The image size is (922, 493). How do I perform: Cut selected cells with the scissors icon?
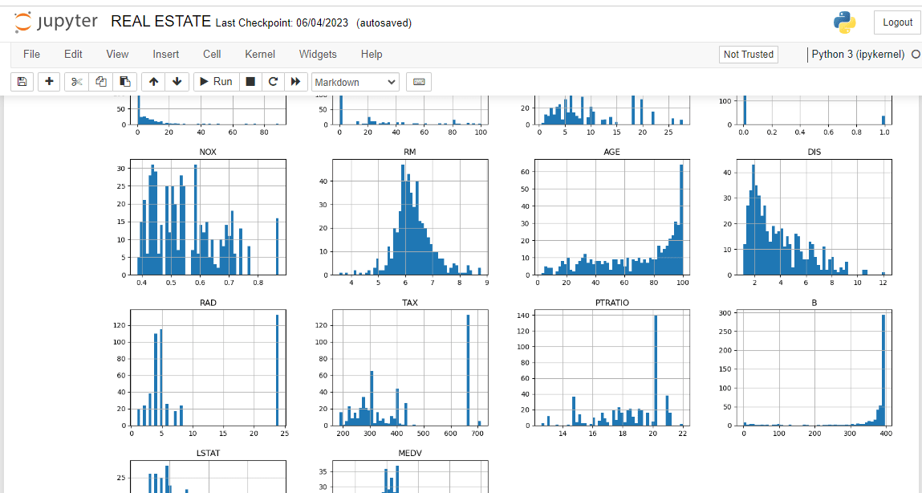77,82
